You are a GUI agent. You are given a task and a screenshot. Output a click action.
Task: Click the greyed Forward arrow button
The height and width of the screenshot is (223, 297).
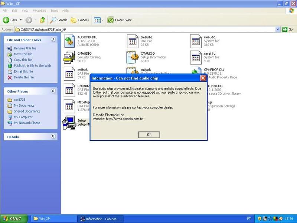click(29, 20)
